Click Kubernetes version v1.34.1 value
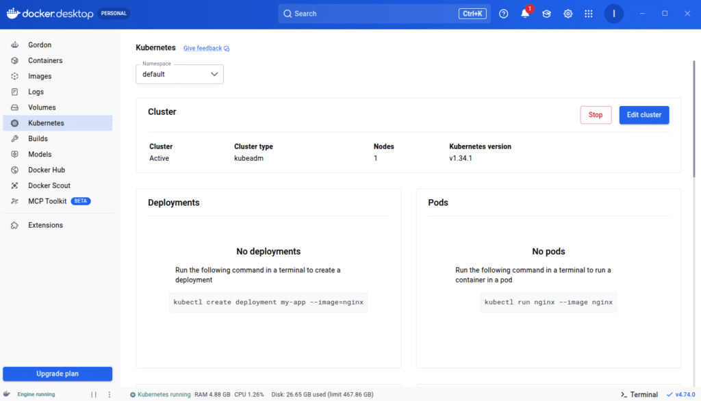This screenshot has height=401, width=701. click(461, 158)
